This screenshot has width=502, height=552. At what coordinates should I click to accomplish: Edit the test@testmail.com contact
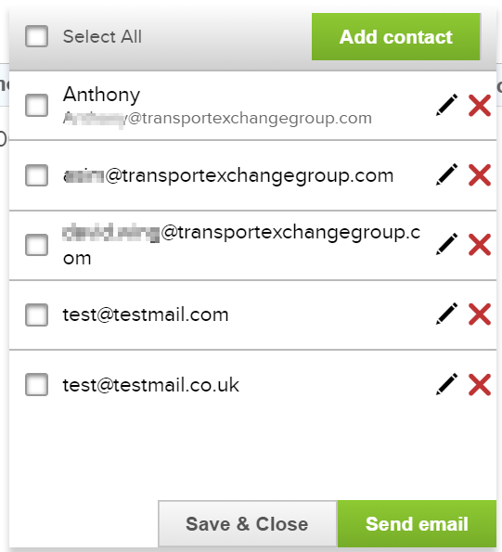[446, 314]
